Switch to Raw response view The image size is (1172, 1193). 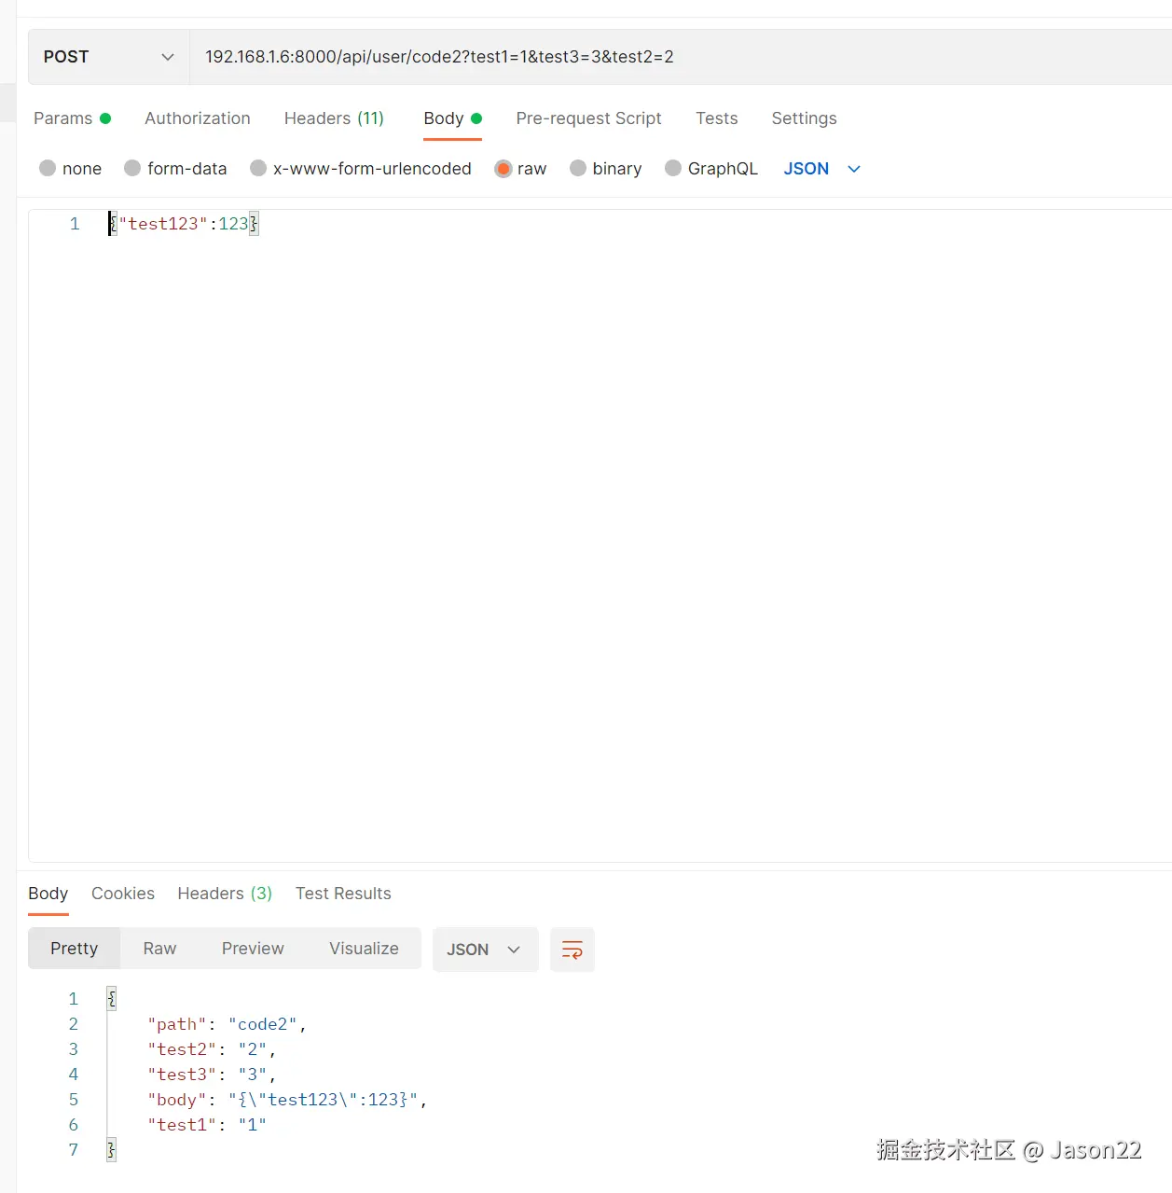[159, 949]
